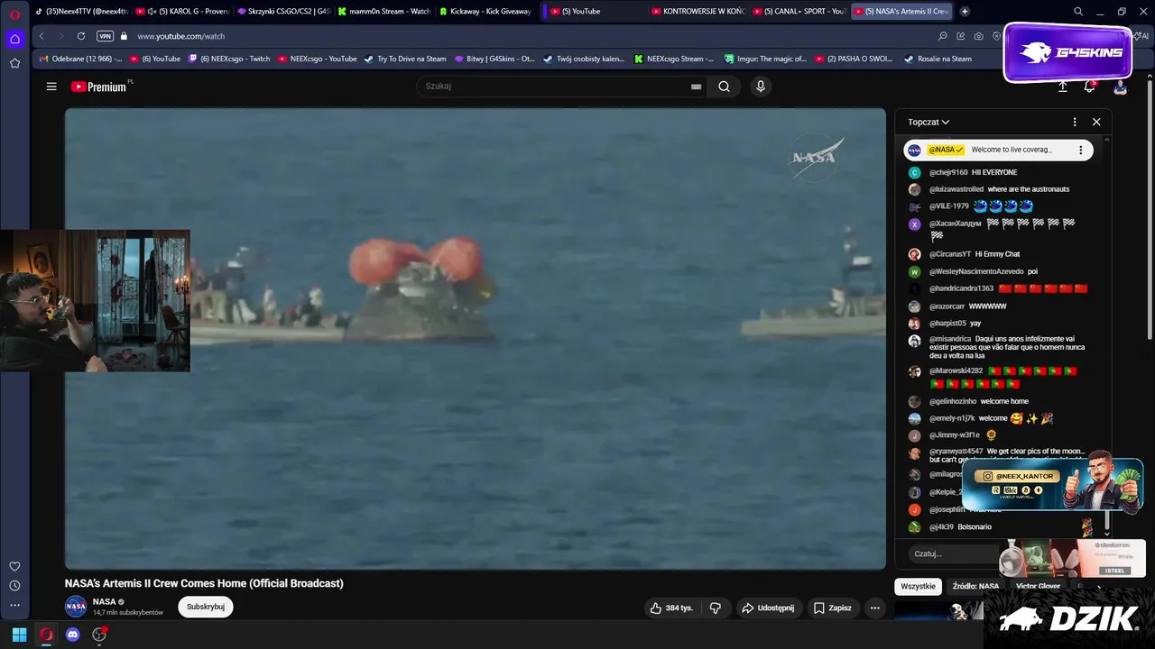Open Opera menu logo at top-left

click(x=14, y=14)
